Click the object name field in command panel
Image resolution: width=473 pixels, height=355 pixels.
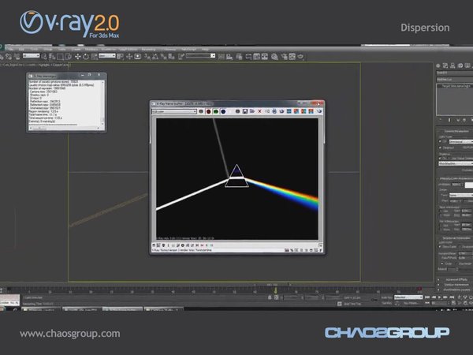click(455, 73)
